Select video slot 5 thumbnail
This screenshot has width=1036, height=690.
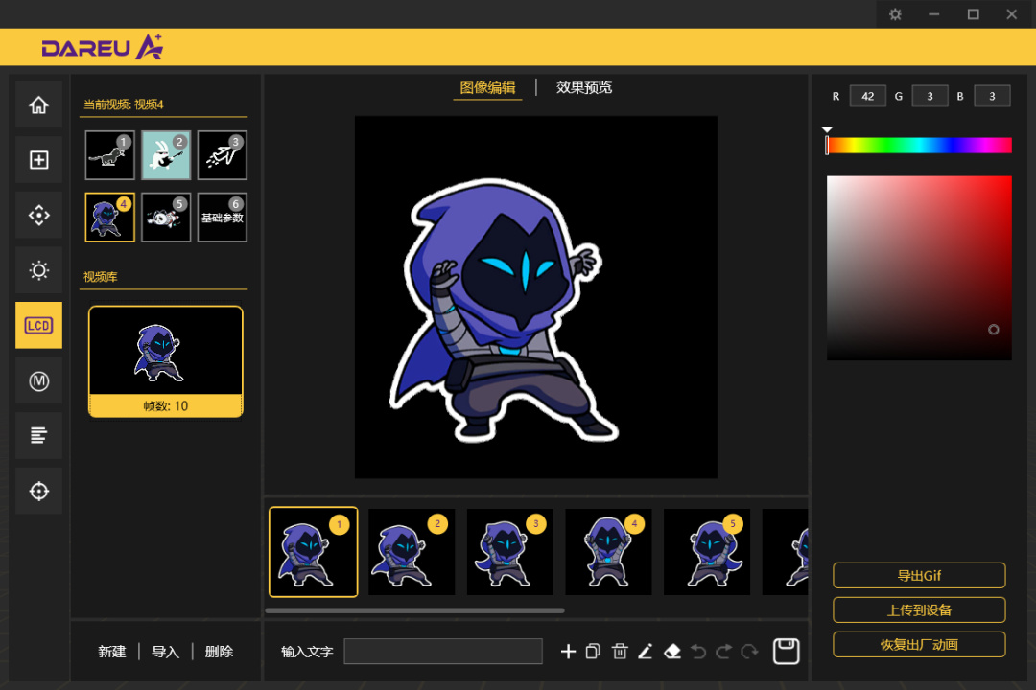click(166, 218)
